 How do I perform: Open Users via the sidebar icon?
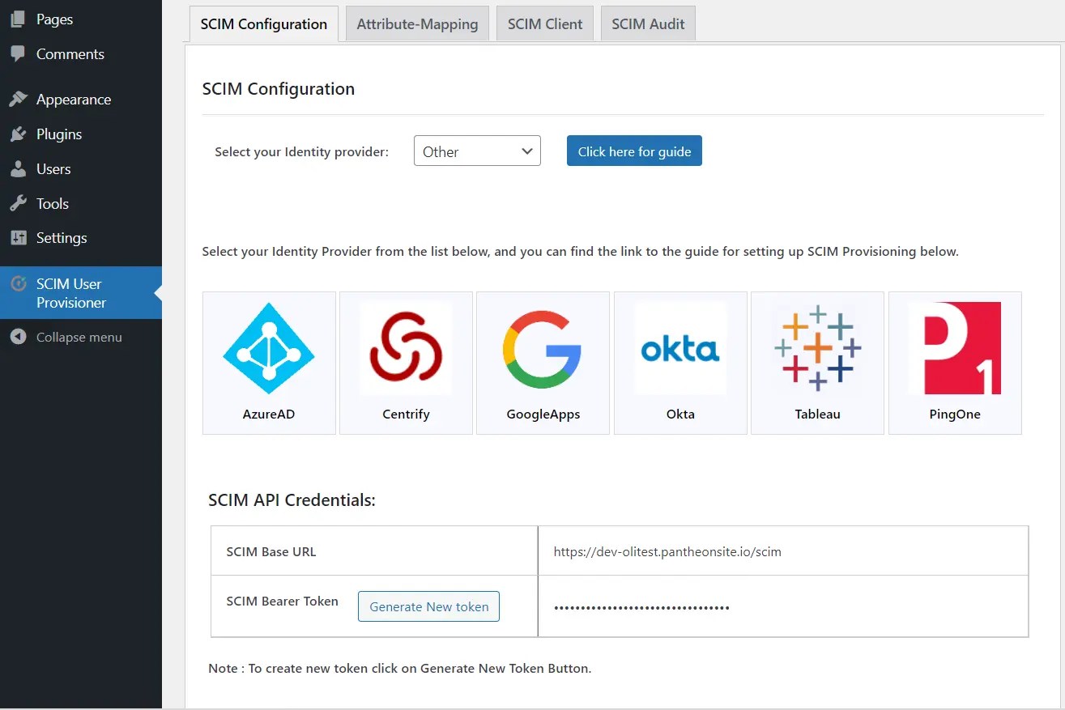[18, 168]
